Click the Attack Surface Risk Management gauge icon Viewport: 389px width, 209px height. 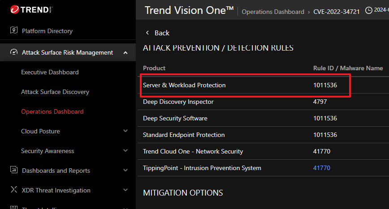[x=13, y=52]
